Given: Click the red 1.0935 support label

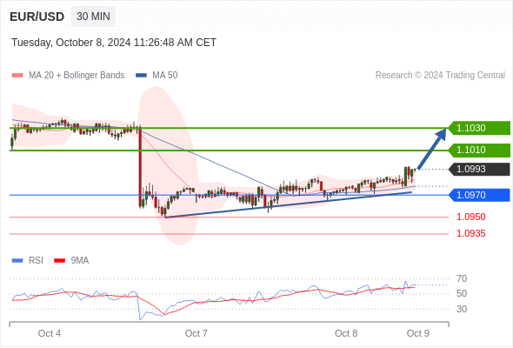Looking at the screenshot, I should pyautogui.click(x=471, y=233).
